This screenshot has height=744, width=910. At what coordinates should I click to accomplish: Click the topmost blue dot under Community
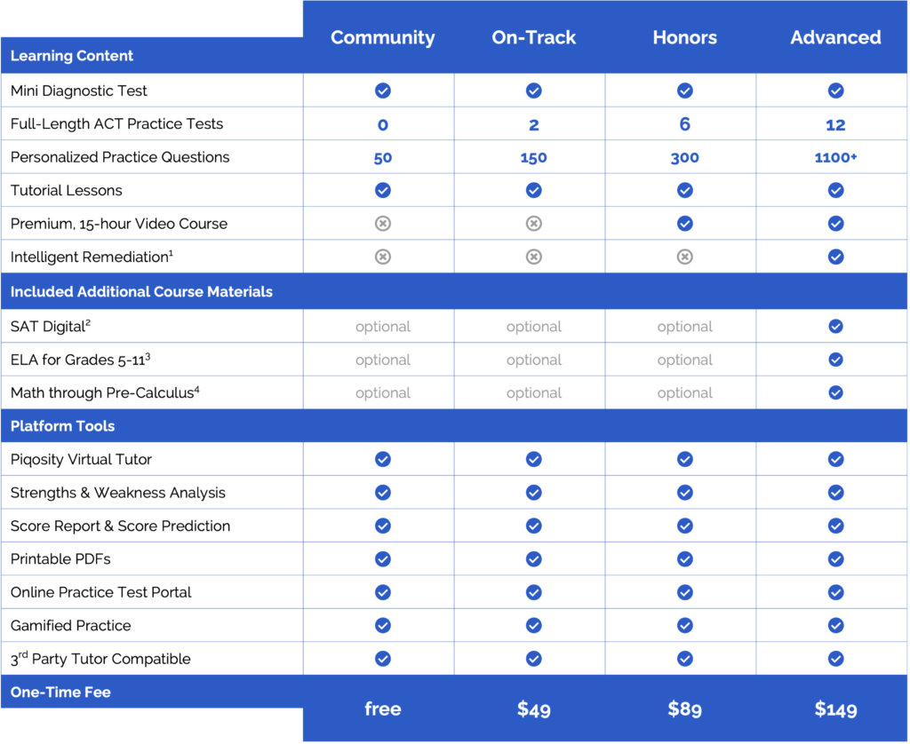click(382, 91)
